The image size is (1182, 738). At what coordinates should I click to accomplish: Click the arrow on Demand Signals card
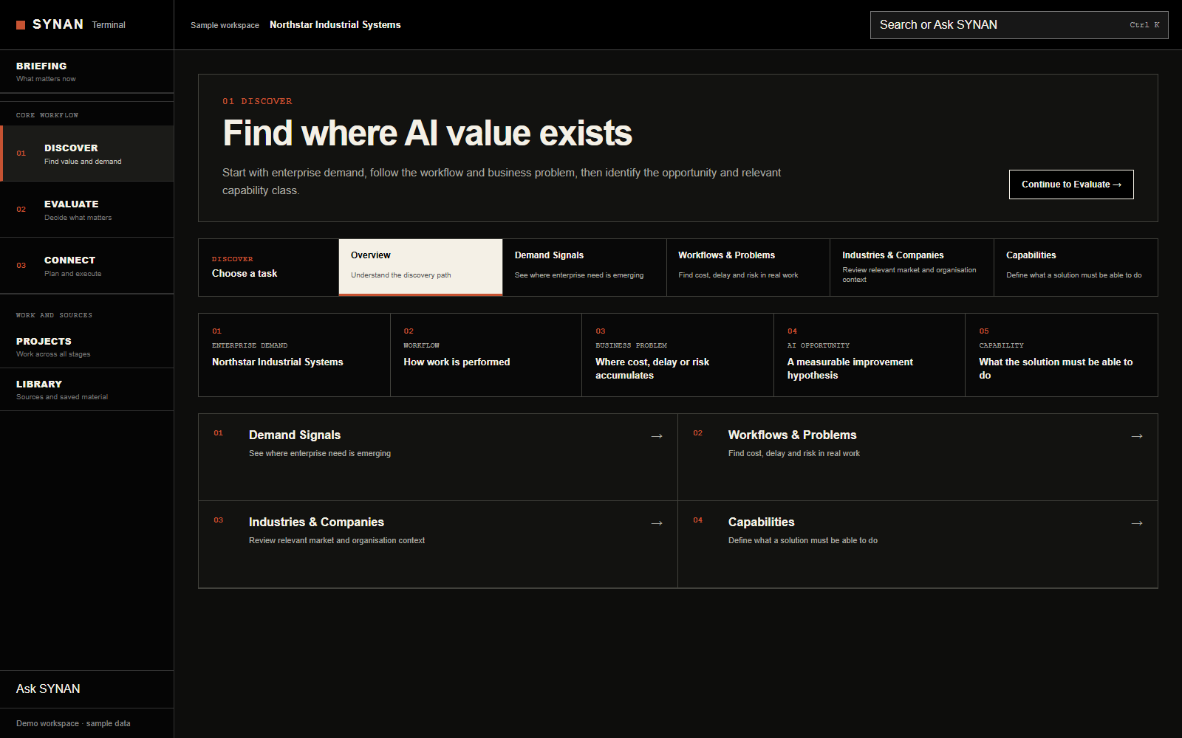657,436
